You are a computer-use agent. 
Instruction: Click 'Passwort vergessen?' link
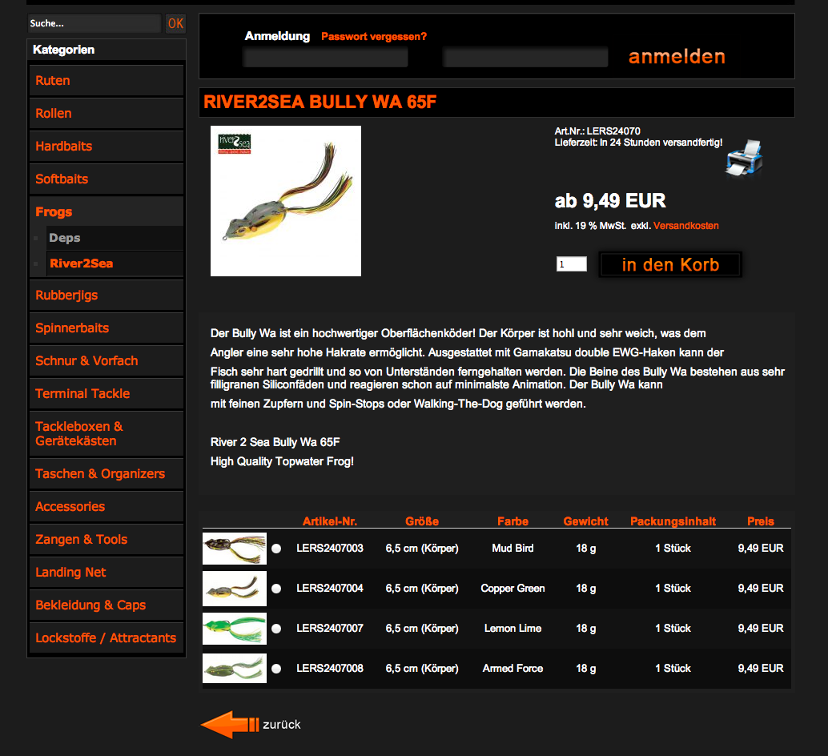(374, 37)
